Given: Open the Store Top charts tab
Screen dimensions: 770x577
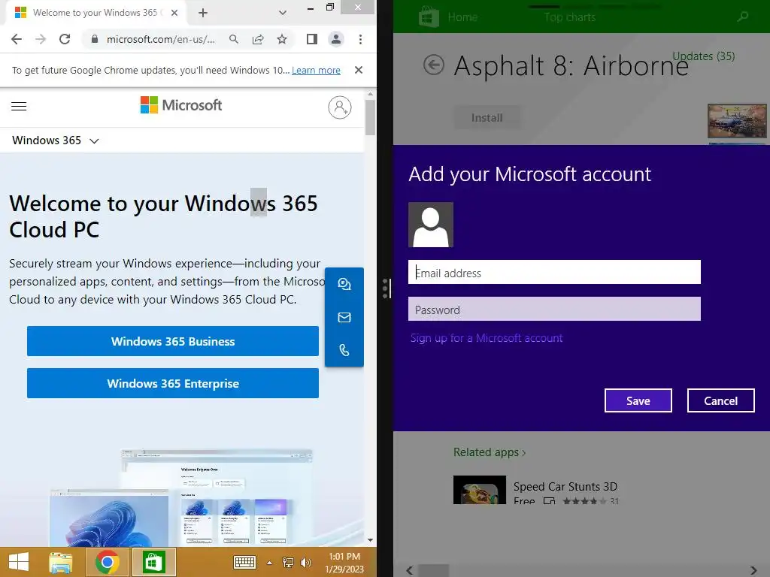Looking at the screenshot, I should [x=570, y=17].
